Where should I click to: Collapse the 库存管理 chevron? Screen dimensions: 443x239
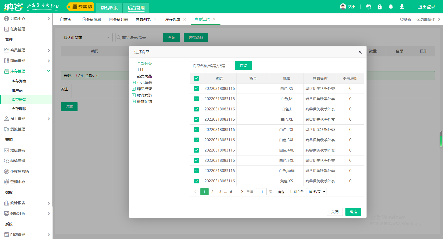pos(49,71)
